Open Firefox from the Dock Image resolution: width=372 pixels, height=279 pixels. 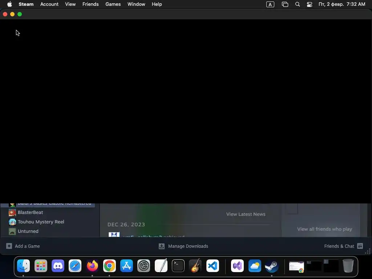[x=92, y=266]
